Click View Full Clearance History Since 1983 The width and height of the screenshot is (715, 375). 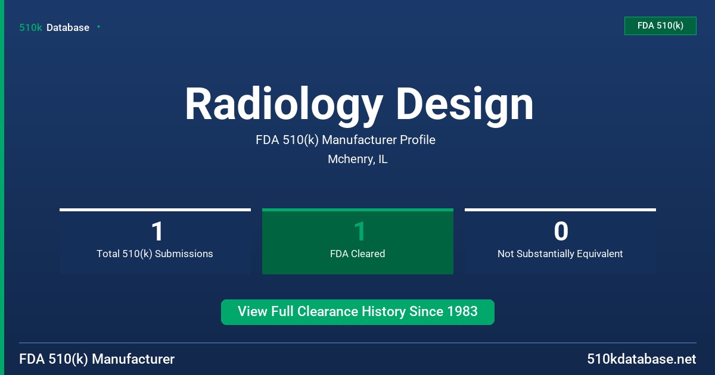tap(357, 312)
